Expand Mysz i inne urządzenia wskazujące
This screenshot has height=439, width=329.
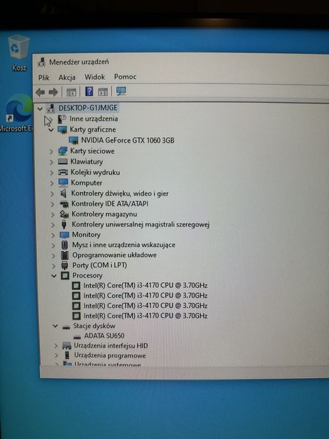coord(53,246)
